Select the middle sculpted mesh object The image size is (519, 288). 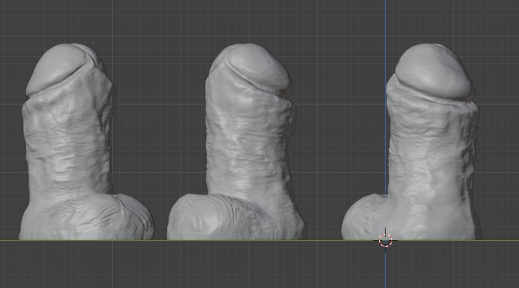click(250, 150)
